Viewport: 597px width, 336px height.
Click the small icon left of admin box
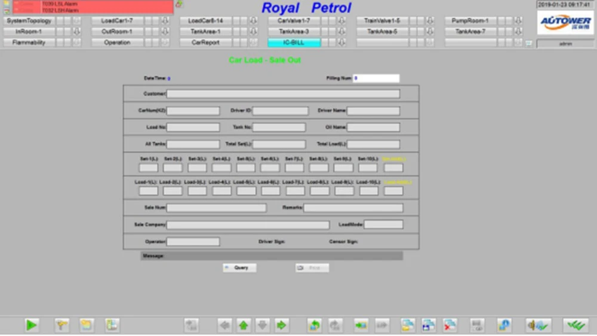(528, 43)
